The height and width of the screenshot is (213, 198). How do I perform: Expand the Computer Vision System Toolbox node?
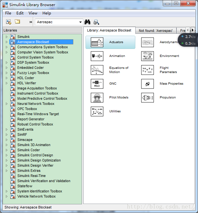click(x=6, y=52)
